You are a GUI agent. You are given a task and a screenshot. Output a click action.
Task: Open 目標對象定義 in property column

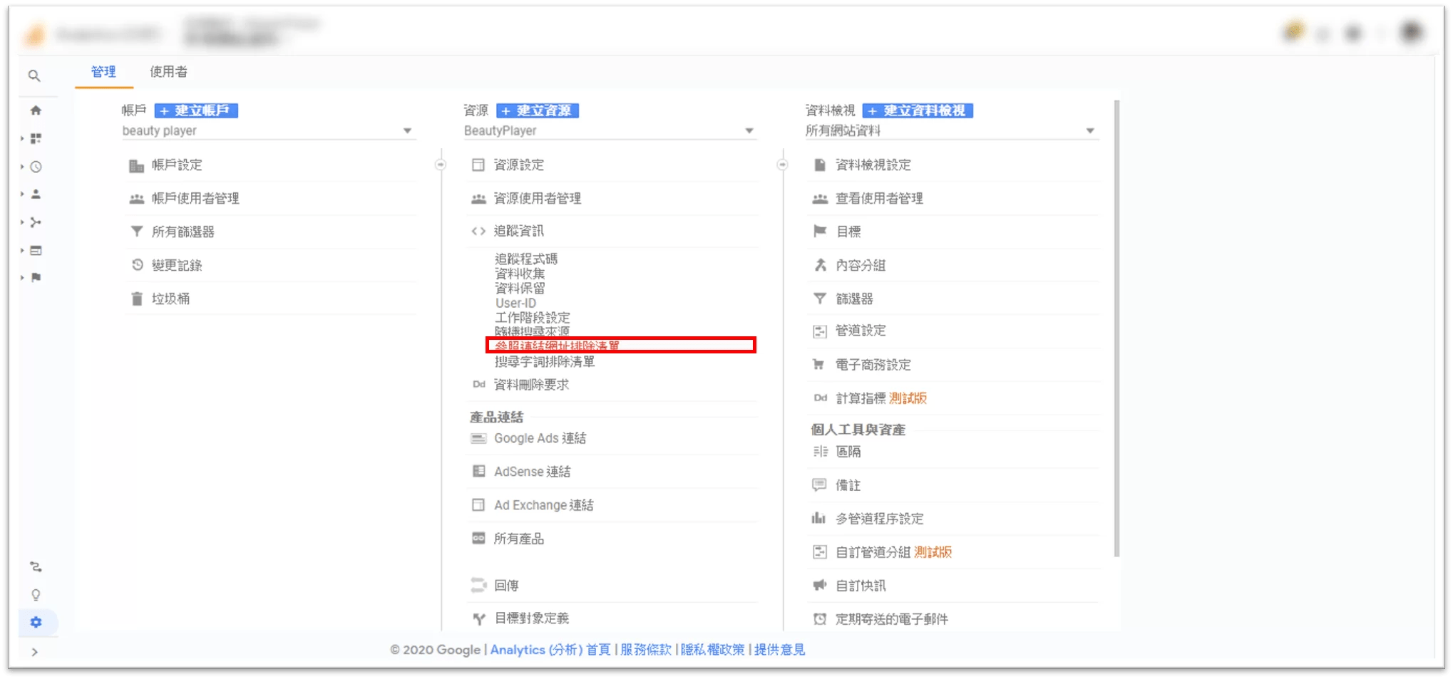pos(532,618)
